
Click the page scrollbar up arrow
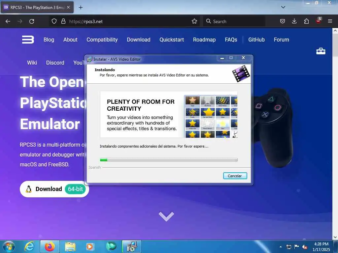[335, 31]
